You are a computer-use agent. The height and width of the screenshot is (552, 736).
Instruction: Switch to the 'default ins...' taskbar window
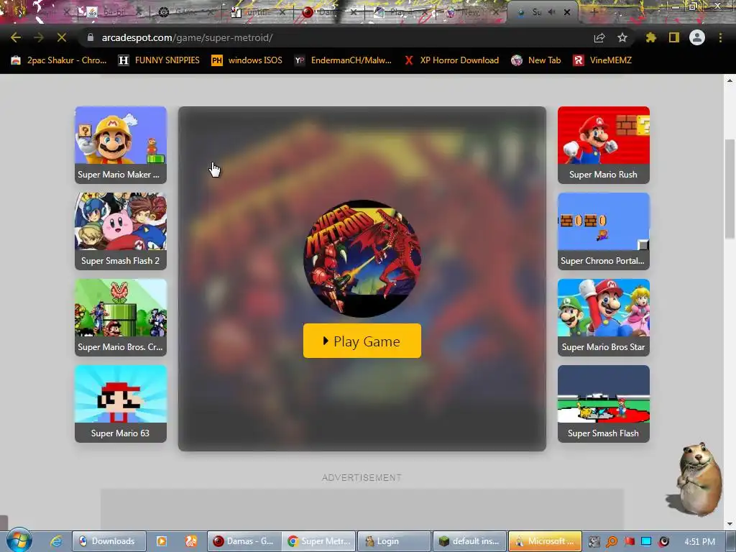pos(469,541)
